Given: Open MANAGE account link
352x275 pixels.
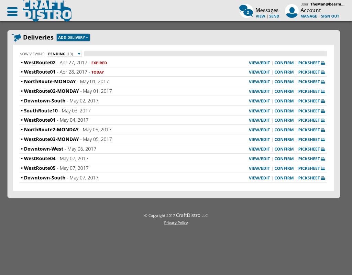Looking at the screenshot, I should (308, 16).
